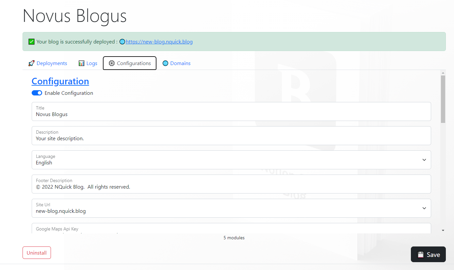
Task: Click the scrollbar down arrow
Action: [x=443, y=230]
